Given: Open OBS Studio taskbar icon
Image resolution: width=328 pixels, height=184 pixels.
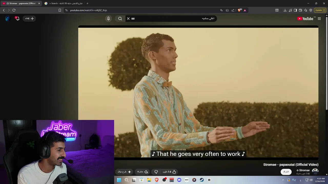Looking at the screenshot, I should (164, 180).
